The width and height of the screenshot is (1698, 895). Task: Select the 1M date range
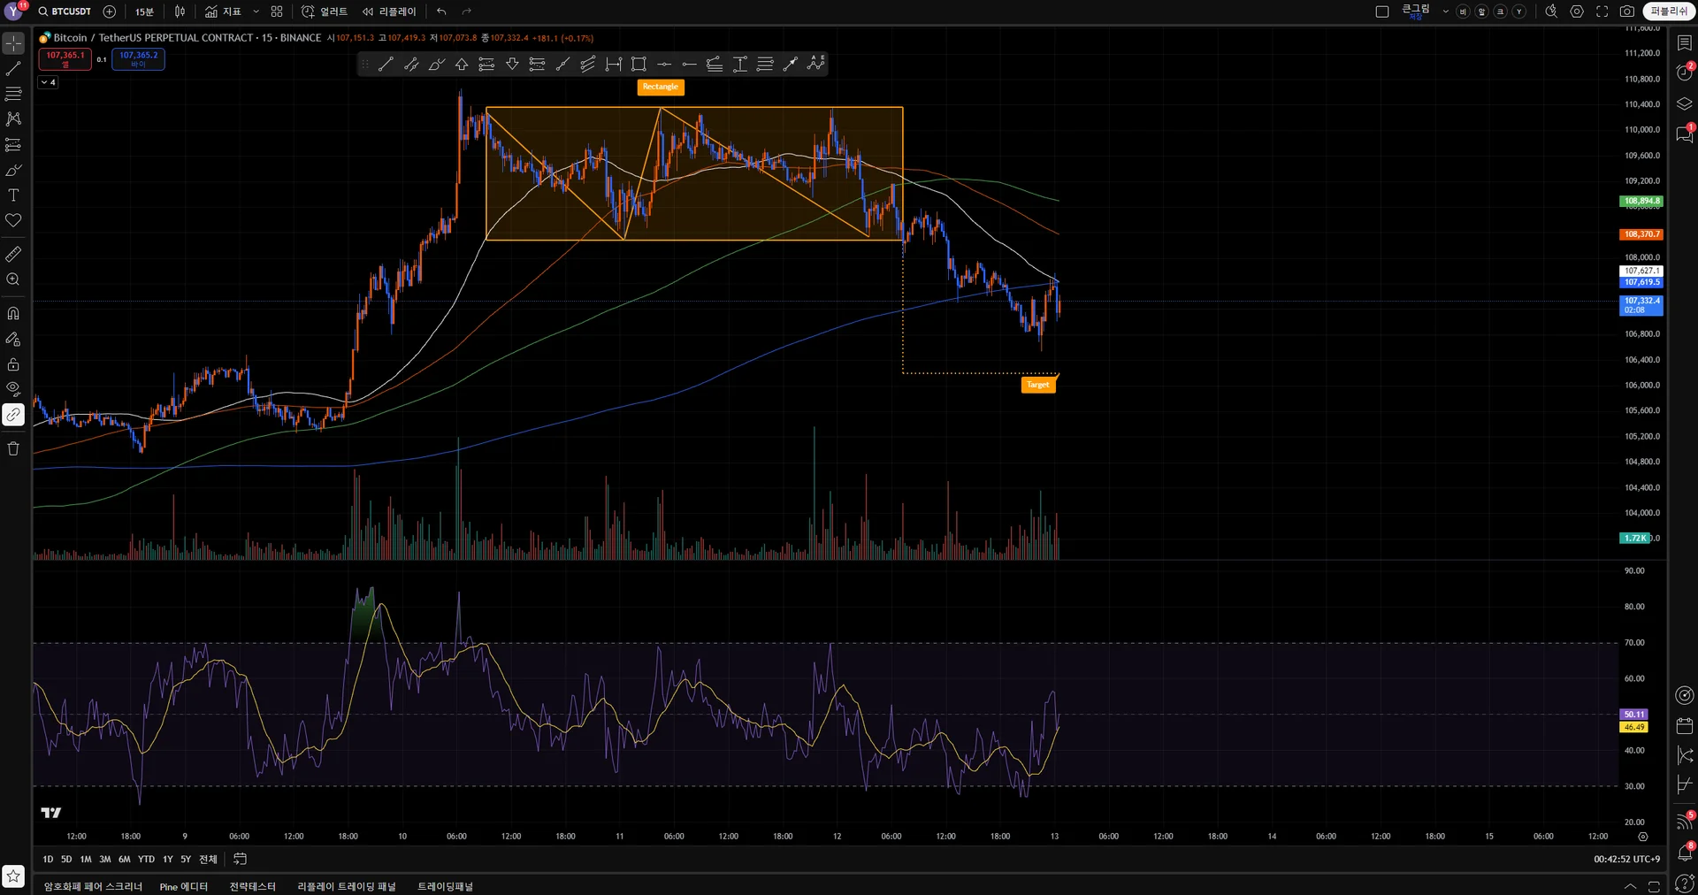86,859
